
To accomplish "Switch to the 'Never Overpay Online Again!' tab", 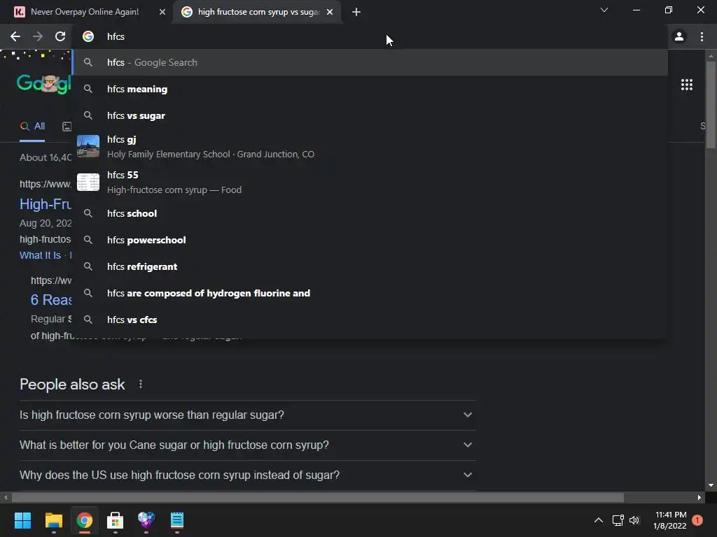I will [x=85, y=12].
